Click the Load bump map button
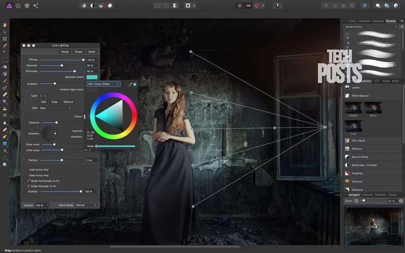This screenshot has height=253, width=405. pos(39,170)
